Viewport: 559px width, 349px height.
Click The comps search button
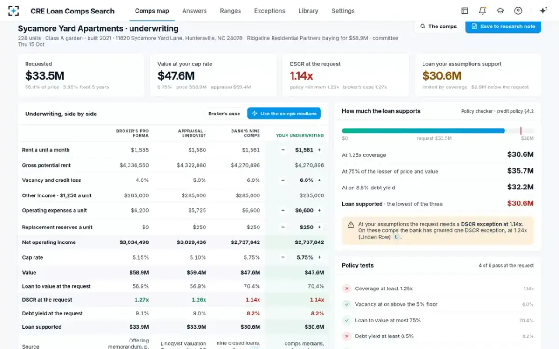point(438,27)
